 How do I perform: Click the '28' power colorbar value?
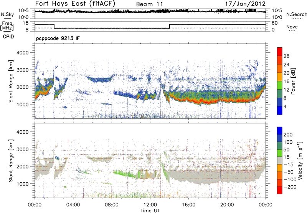[286, 56]
